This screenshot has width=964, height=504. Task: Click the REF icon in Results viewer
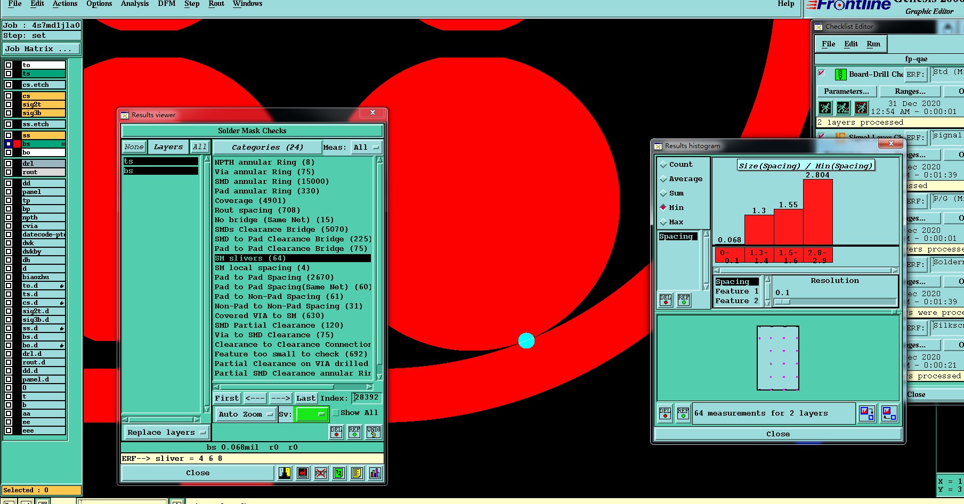pyautogui.click(x=354, y=432)
